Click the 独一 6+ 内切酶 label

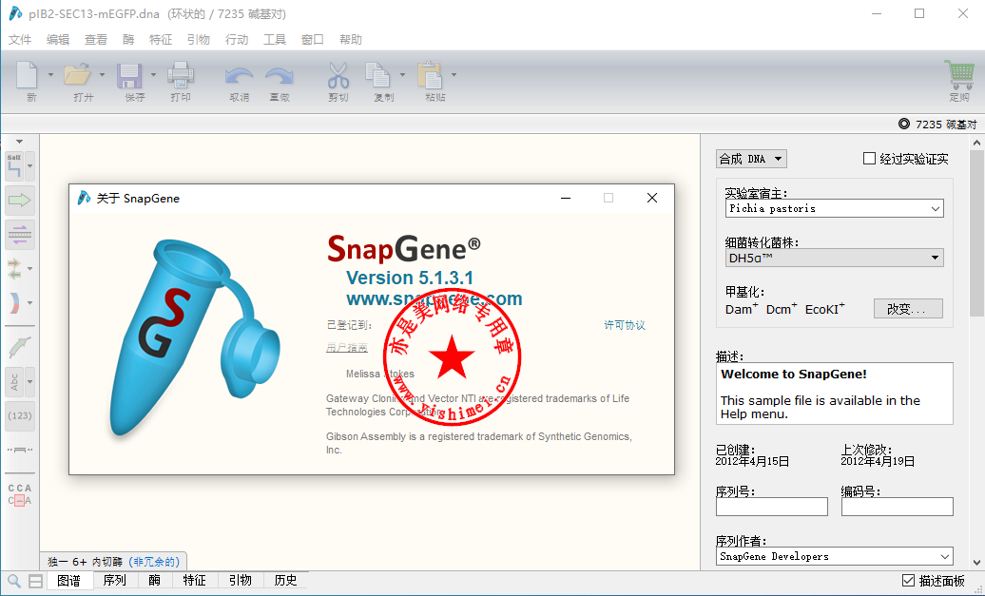tap(85, 562)
